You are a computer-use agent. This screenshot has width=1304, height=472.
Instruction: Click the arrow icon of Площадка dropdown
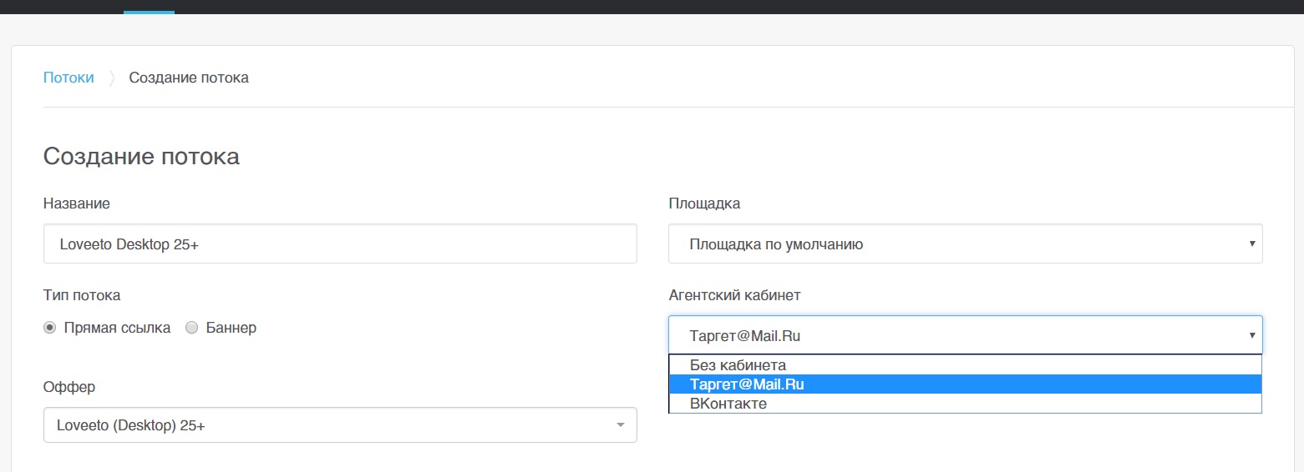tap(1252, 244)
